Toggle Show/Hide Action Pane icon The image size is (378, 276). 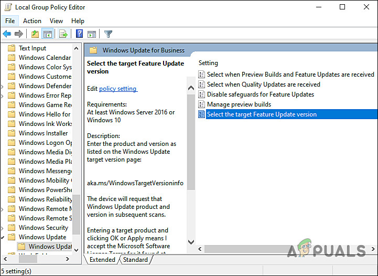91,34
